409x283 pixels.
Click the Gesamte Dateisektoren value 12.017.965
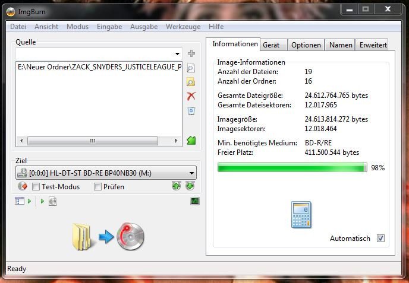[x=320, y=105]
